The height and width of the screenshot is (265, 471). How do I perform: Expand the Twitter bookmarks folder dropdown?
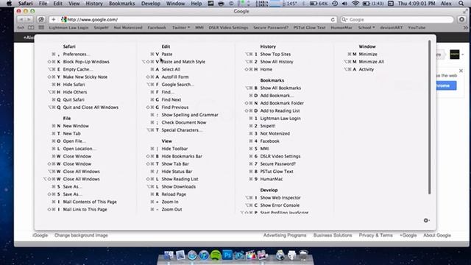pyautogui.click(x=181, y=28)
